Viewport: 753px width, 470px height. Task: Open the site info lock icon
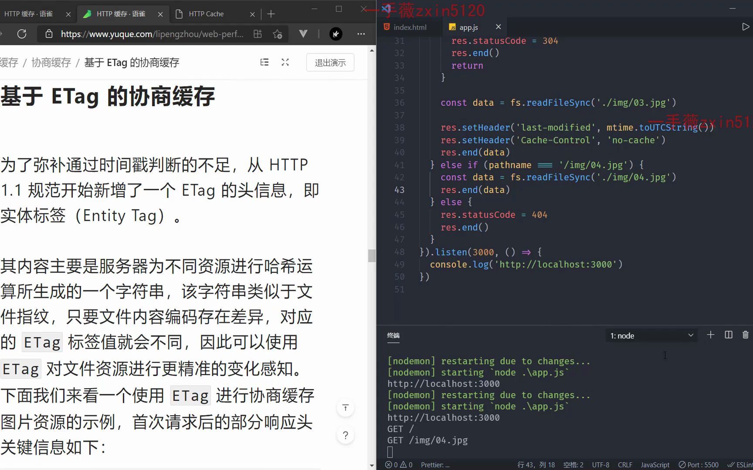49,34
